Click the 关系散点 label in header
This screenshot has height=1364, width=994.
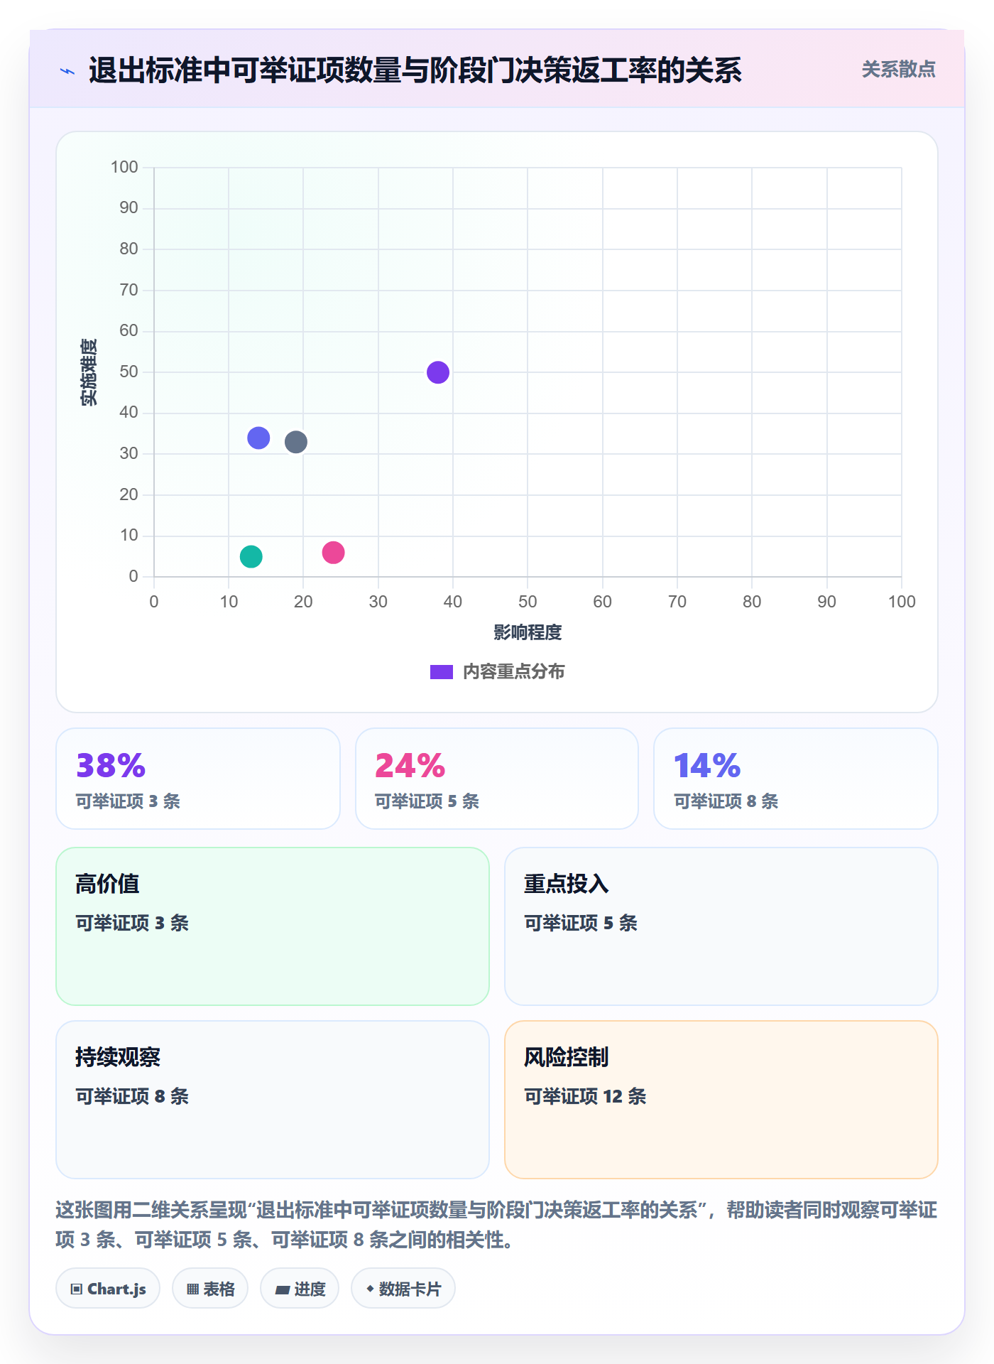(x=898, y=70)
